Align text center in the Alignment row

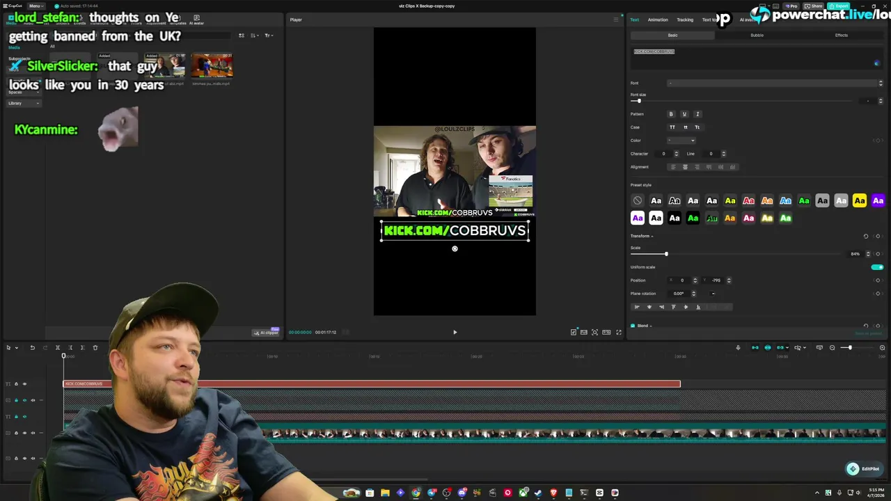[x=685, y=167]
